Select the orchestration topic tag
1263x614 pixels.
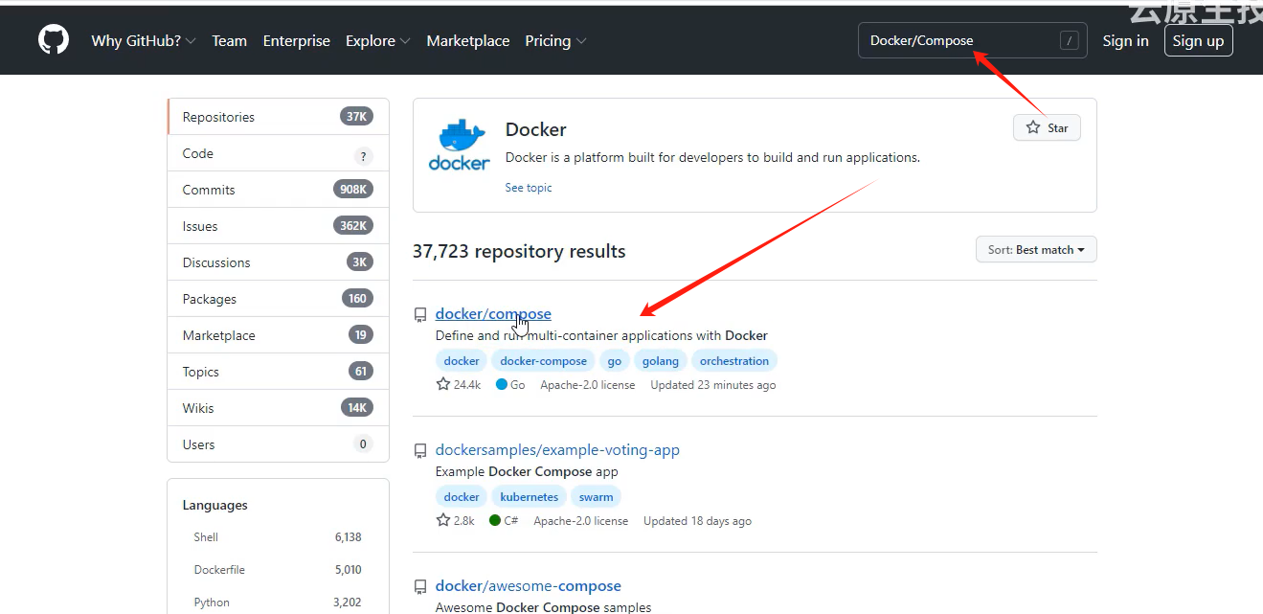click(x=733, y=360)
